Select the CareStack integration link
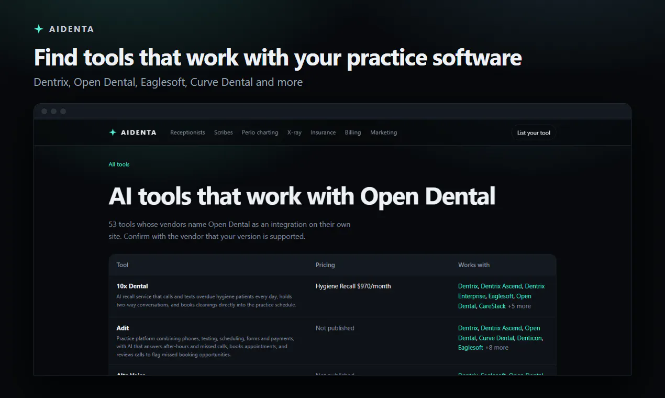665x398 pixels. click(492, 306)
